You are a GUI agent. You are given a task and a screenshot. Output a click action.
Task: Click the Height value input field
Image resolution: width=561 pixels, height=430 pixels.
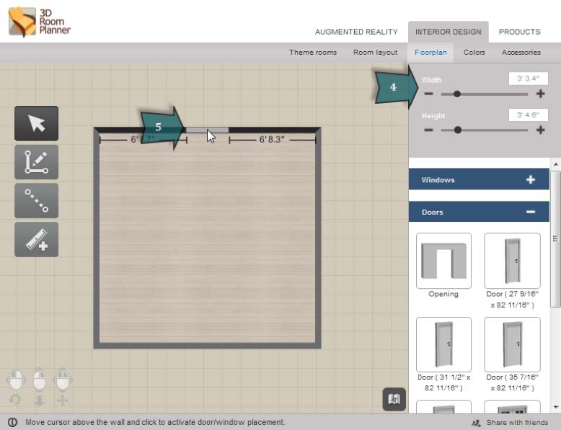(x=528, y=115)
